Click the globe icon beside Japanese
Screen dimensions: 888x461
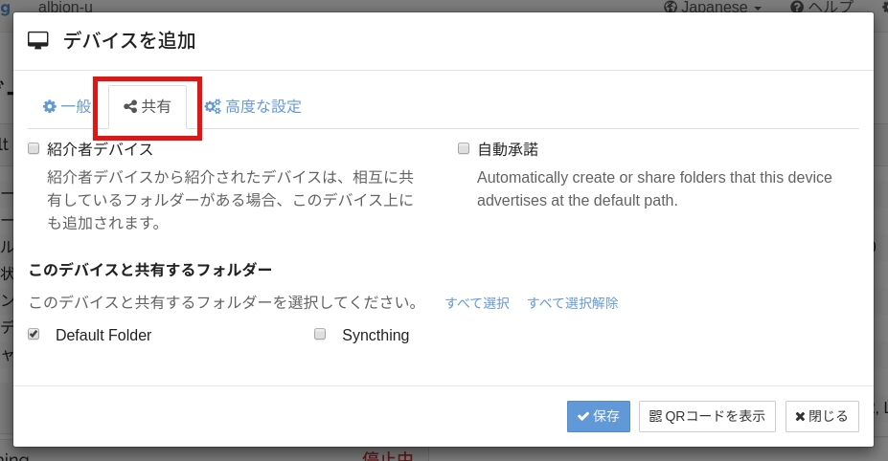click(671, 8)
